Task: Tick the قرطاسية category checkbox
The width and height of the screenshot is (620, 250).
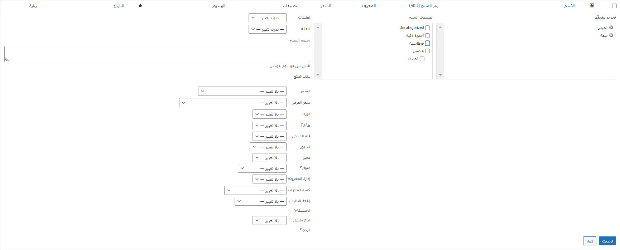Action: 427,43
